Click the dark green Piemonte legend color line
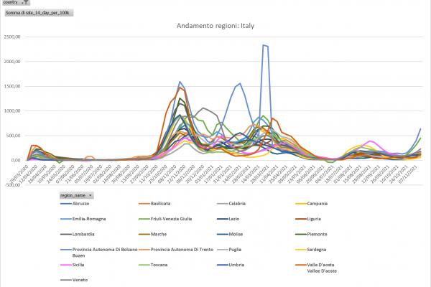This screenshot has height=287, width=431. click(x=301, y=235)
